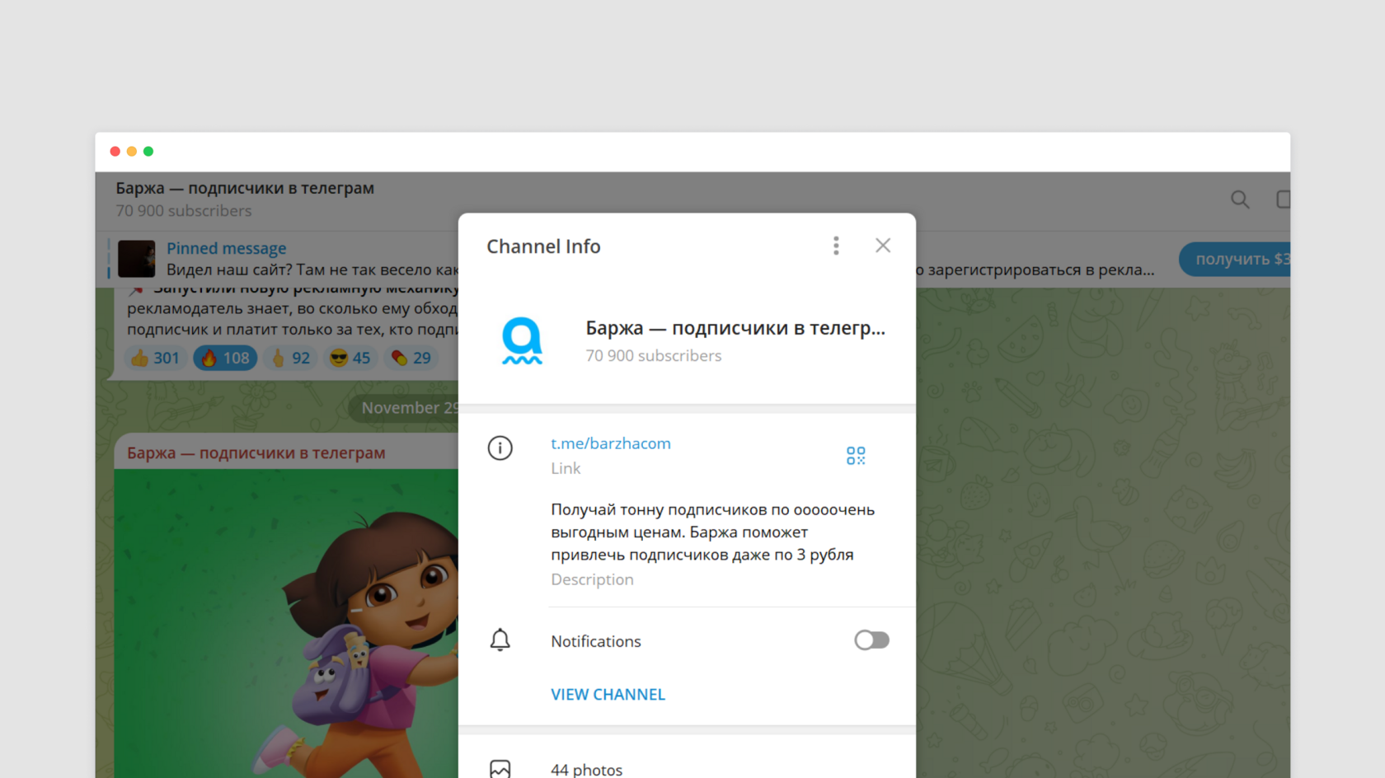Click the channel avatar logo in Channel Info
The image size is (1385, 778).
point(523,340)
